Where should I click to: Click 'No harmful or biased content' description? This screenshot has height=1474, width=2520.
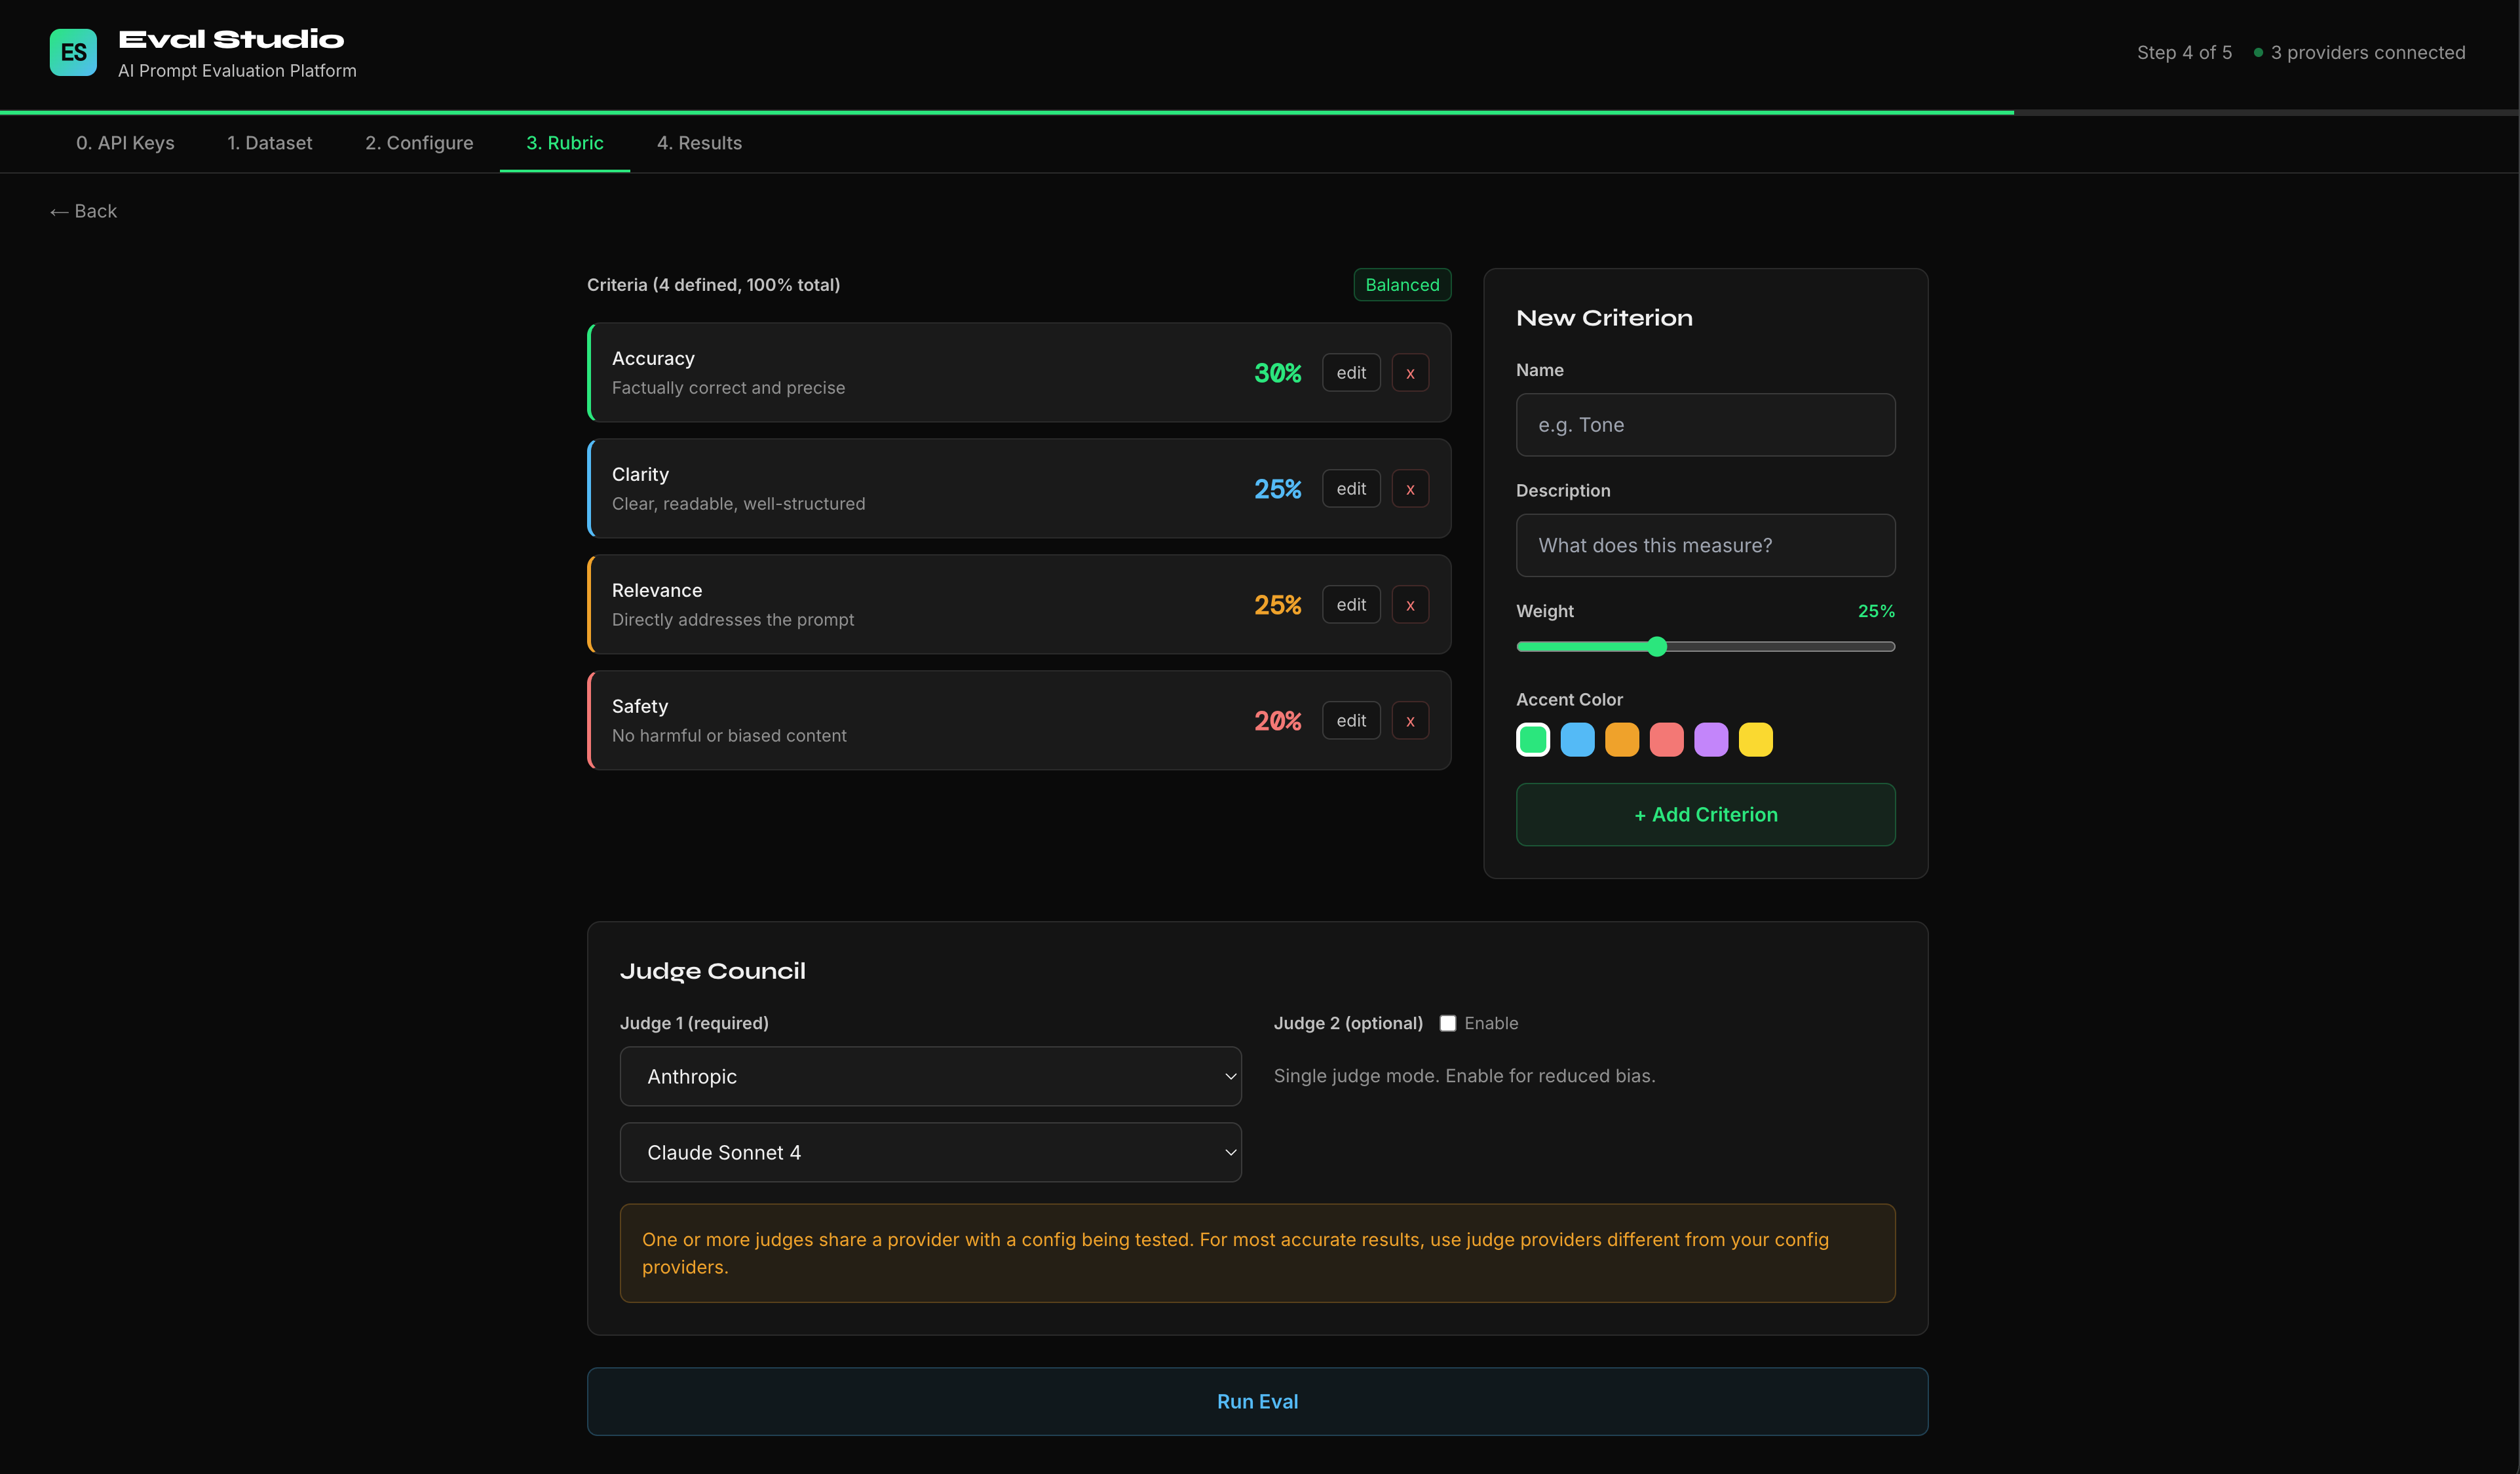729,736
